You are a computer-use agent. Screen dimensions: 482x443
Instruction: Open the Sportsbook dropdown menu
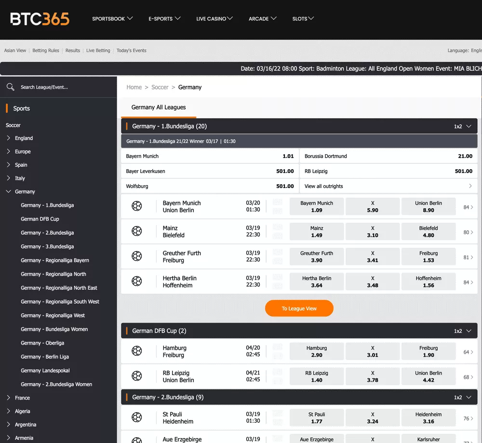(x=112, y=19)
